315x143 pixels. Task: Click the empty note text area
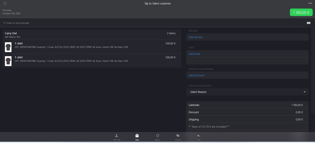pyautogui.click(x=247, y=61)
